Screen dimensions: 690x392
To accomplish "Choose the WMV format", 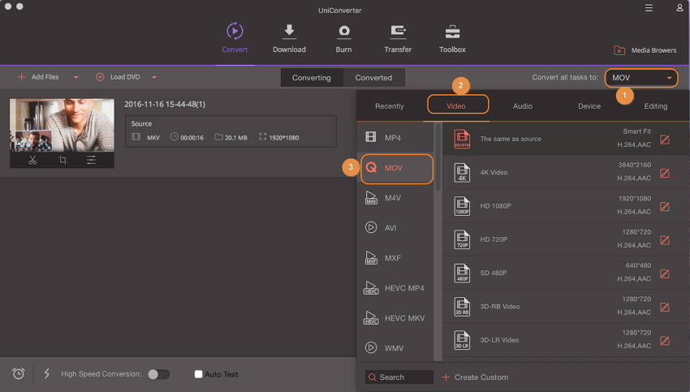I will point(396,348).
